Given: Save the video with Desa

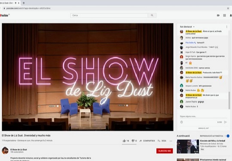Looking at the screenshot, I should click(x=162, y=141).
